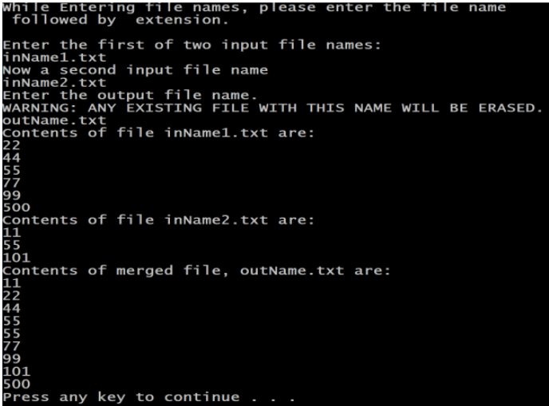Viewport: 549px width, 406px height.
Task: Click the 'Now a second input file name' prompt
Action: 136,69
